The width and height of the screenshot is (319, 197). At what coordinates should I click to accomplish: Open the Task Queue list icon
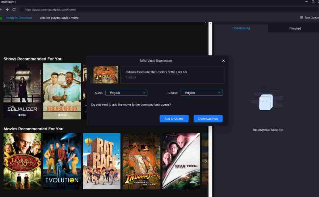(x=301, y=18)
